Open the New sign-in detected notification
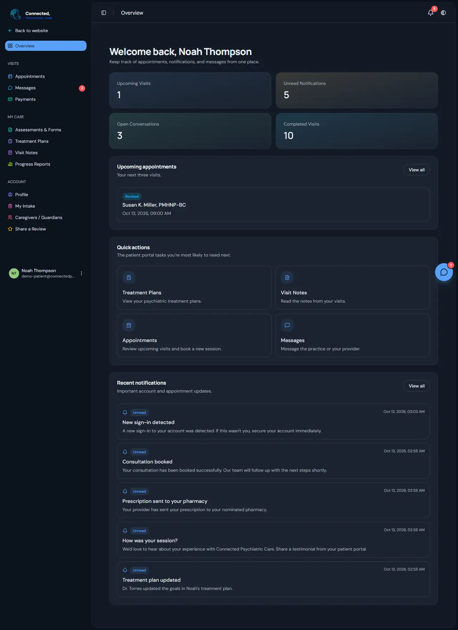This screenshot has height=630, width=458. [x=273, y=422]
